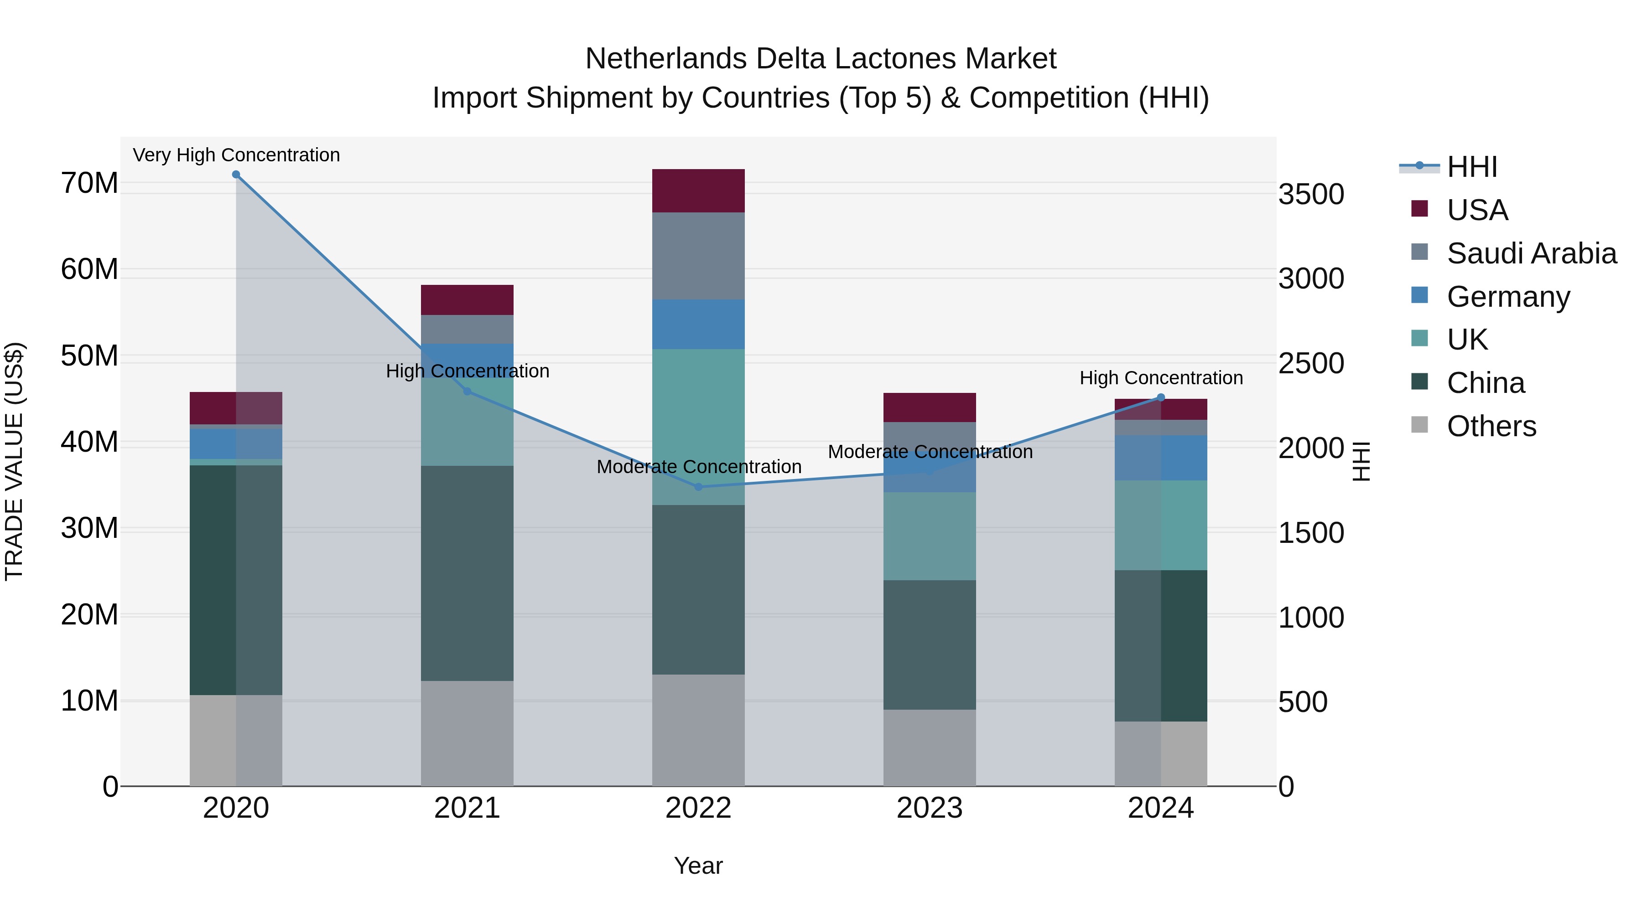Click the HHI line marker for 2020
Image resolution: width=1642 pixels, height=923 pixels.
point(236,175)
